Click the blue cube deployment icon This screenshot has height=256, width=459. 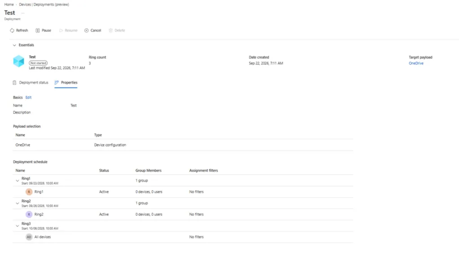(19, 61)
